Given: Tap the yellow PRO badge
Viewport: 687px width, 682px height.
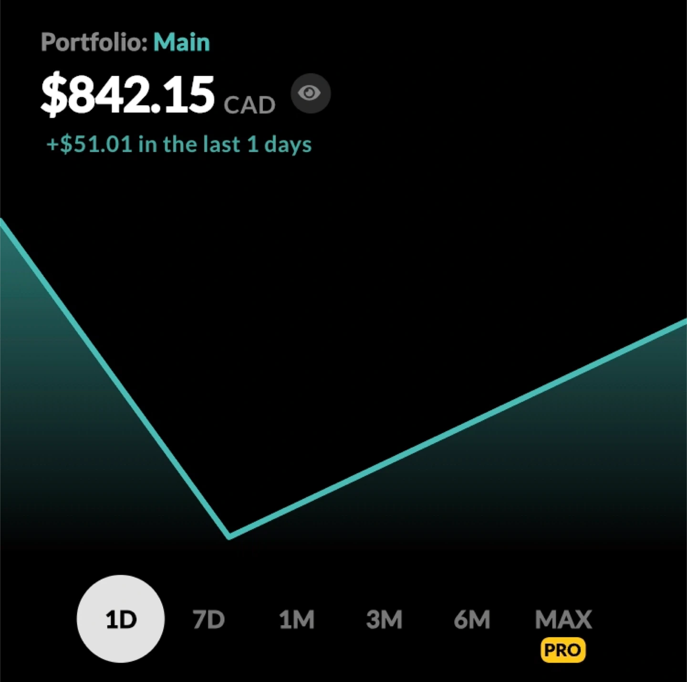Looking at the screenshot, I should 563,650.
